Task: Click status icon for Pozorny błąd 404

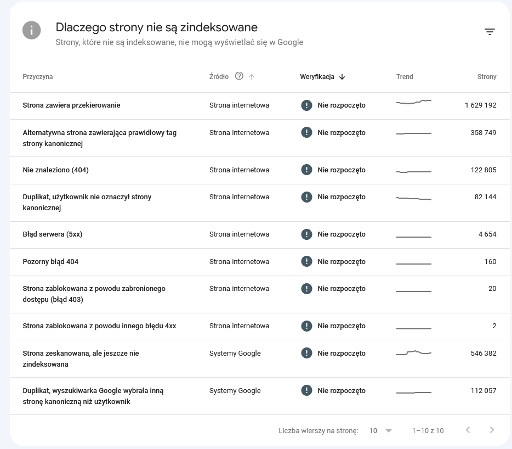Action: [306, 262]
